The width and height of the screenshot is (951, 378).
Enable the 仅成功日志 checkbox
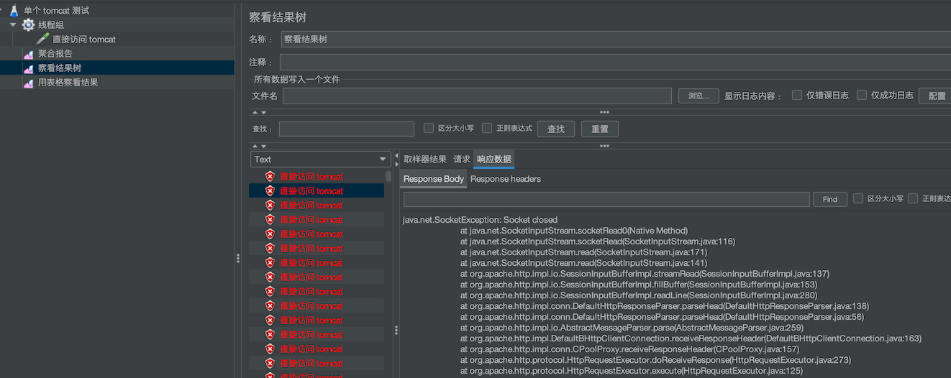click(x=862, y=95)
